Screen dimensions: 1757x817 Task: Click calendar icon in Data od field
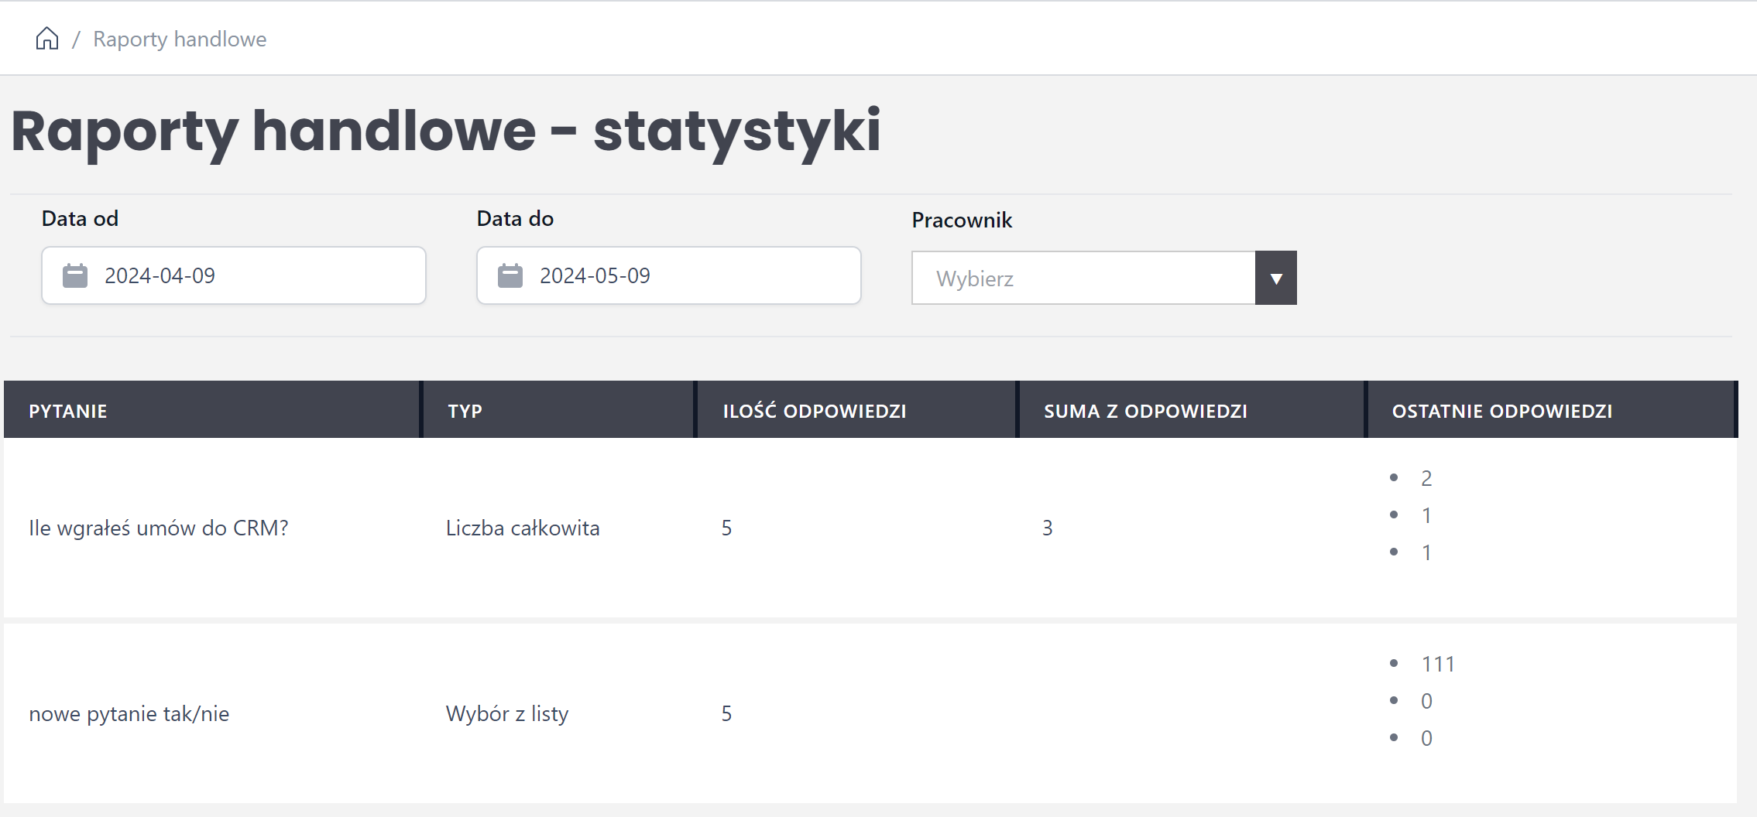tap(75, 275)
